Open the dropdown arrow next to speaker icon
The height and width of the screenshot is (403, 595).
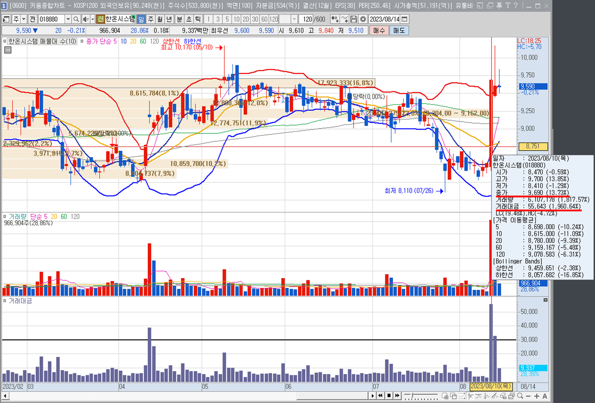point(92,19)
